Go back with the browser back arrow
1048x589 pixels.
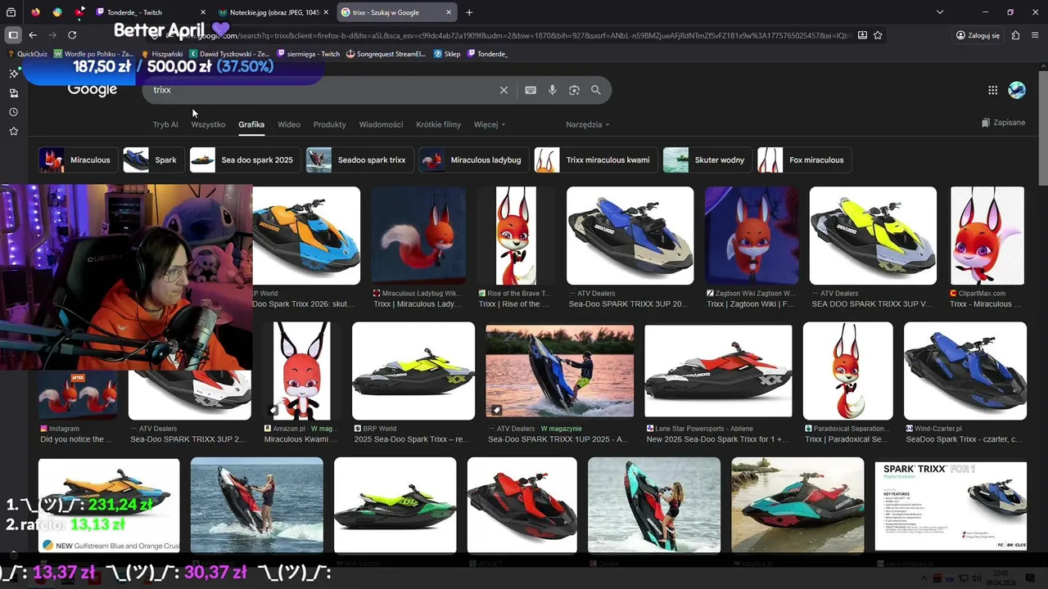pyautogui.click(x=33, y=35)
